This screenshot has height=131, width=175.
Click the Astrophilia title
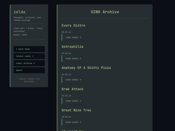click(x=73, y=47)
